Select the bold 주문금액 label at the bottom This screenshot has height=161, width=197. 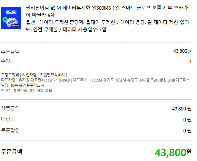click(x=12, y=152)
